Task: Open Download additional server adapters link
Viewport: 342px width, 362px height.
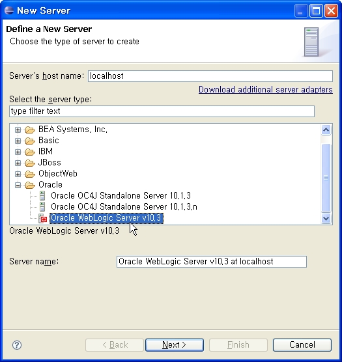Action: click(x=266, y=90)
